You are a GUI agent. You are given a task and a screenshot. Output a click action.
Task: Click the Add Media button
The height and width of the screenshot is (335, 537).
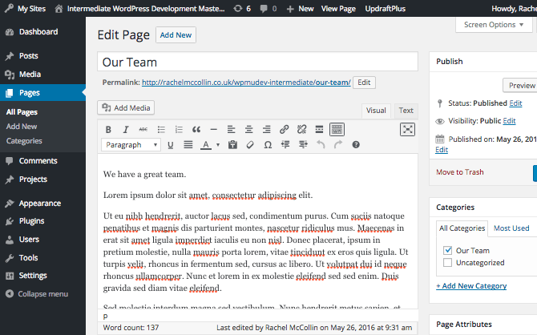click(x=126, y=108)
